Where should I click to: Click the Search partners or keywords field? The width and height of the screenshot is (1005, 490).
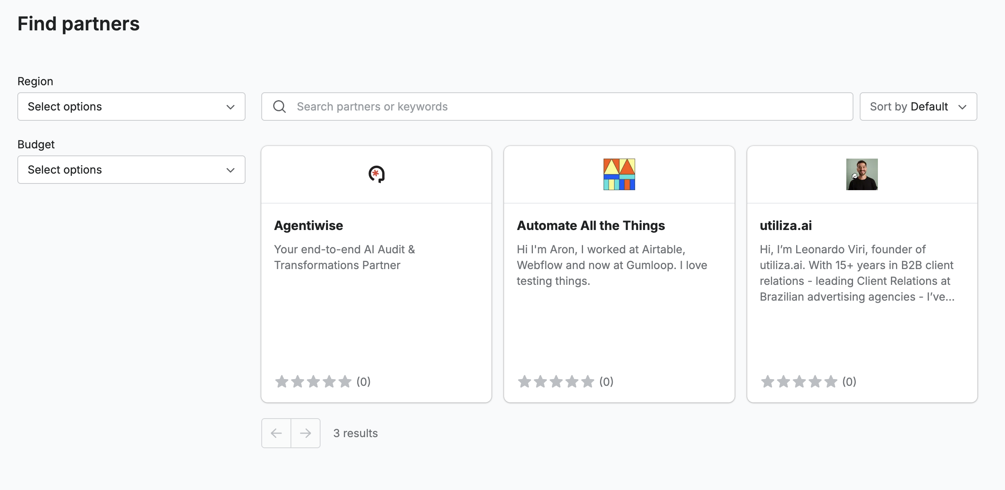click(x=557, y=107)
